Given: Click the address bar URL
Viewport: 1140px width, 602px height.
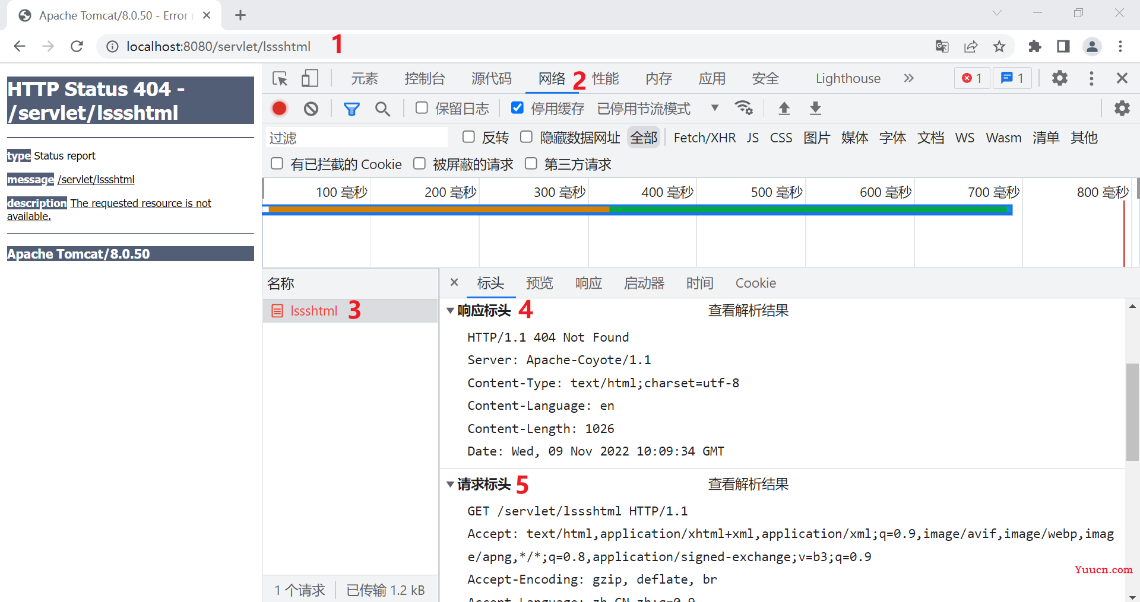Looking at the screenshot, I should point(218,46).
